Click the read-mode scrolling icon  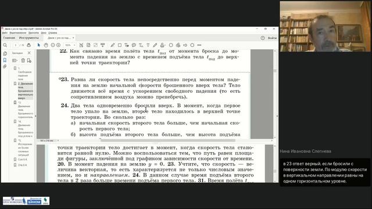pos(102,45)
